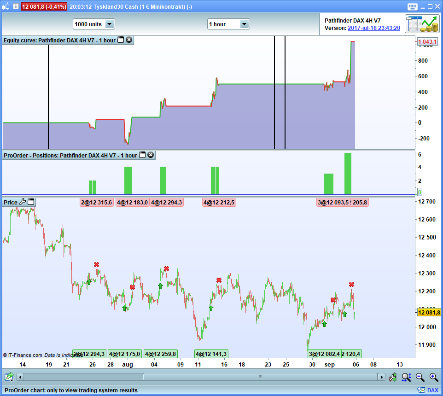This screenshot has height=396, width=443.
Task: Click the exit label 4@12 212,5
Action: [x=219, y=202]
